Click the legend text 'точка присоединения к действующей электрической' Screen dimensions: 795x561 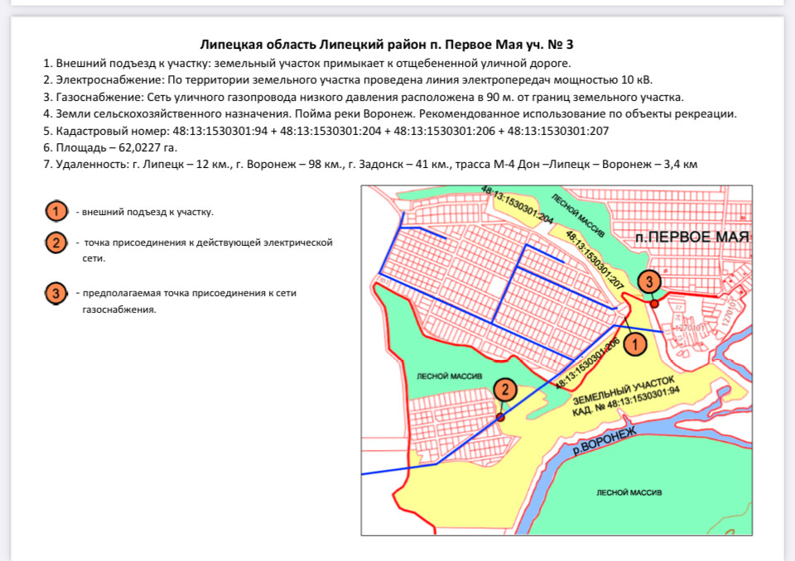208,242
